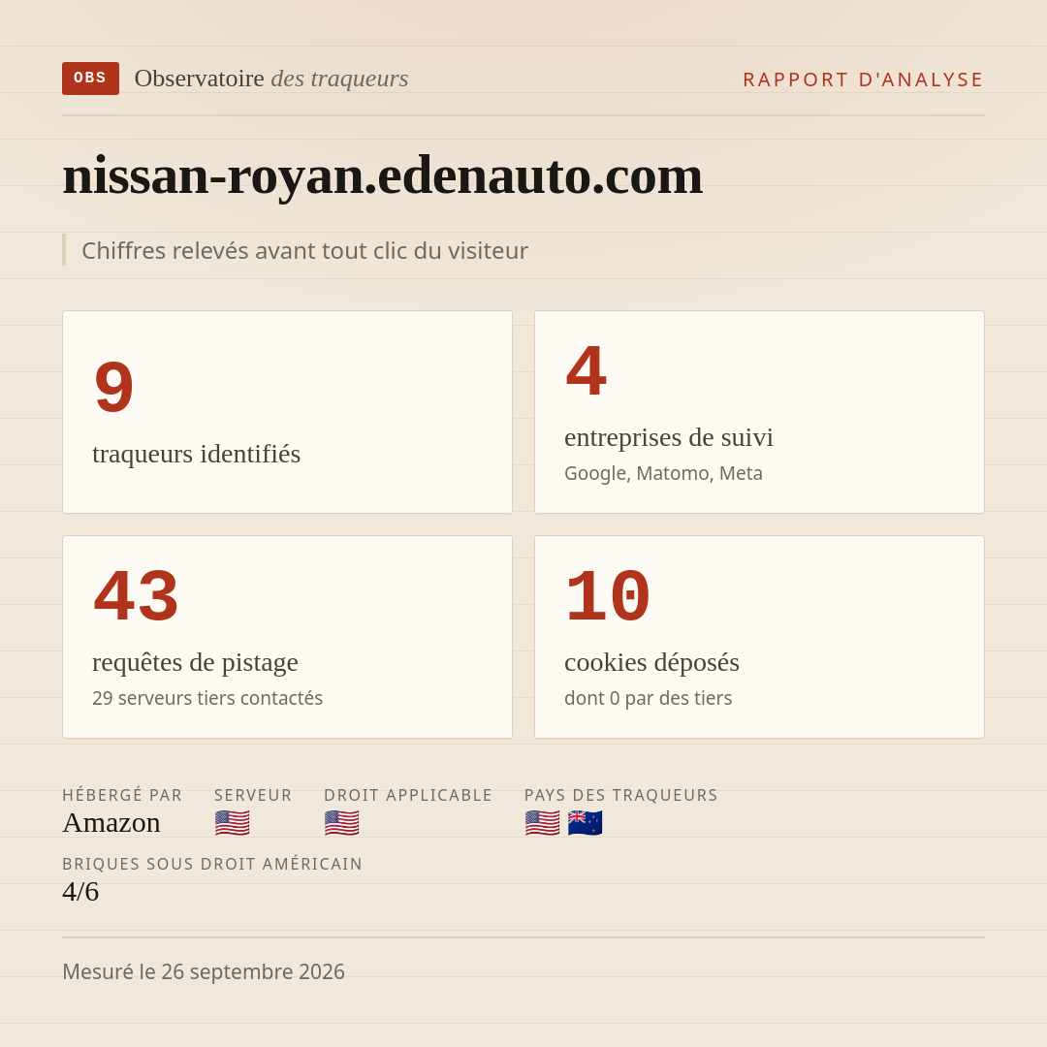1047x1047 pixels.
Task: Click 'Chiffres relevés avant tout clic du visiteur'
Action: [x=304, y=250]
